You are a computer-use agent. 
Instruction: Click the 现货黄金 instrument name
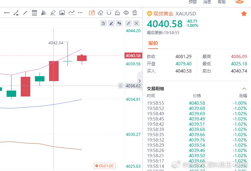click(163, 14)
